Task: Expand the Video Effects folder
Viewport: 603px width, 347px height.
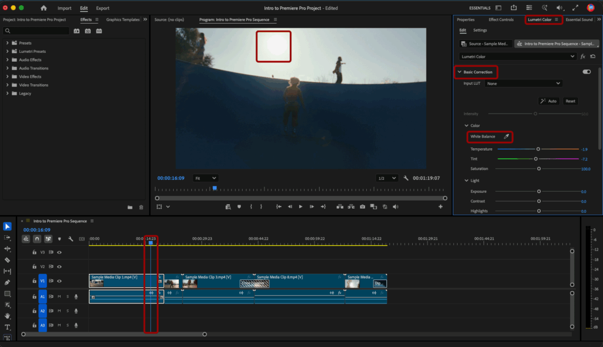Action: click(x=7, y=76)
